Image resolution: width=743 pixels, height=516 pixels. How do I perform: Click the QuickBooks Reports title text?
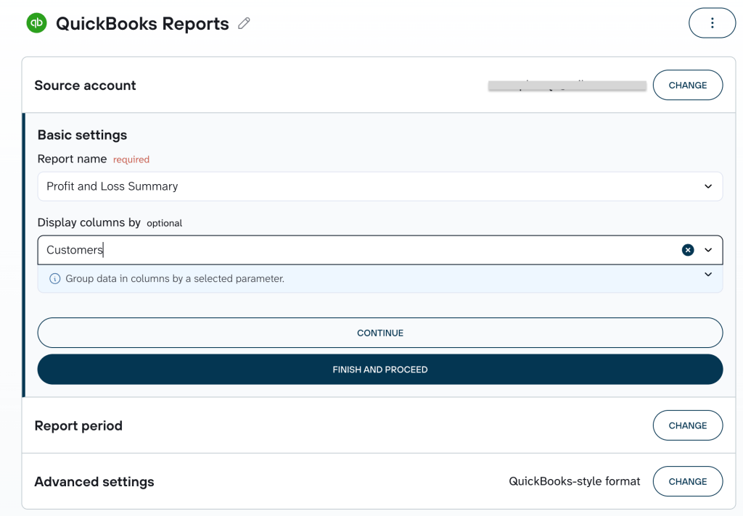[143, 24]
